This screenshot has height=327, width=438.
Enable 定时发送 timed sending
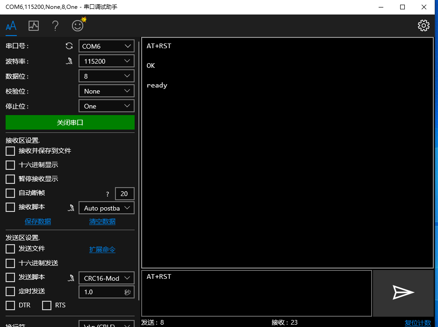[x=10, y=291]
